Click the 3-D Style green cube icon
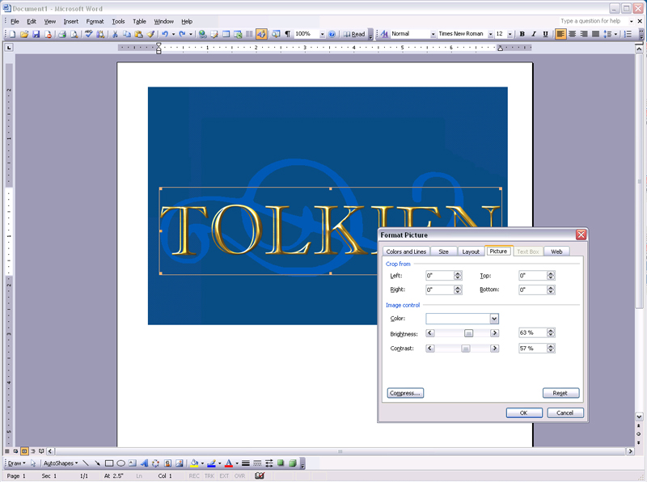 [x=293, y=463]
